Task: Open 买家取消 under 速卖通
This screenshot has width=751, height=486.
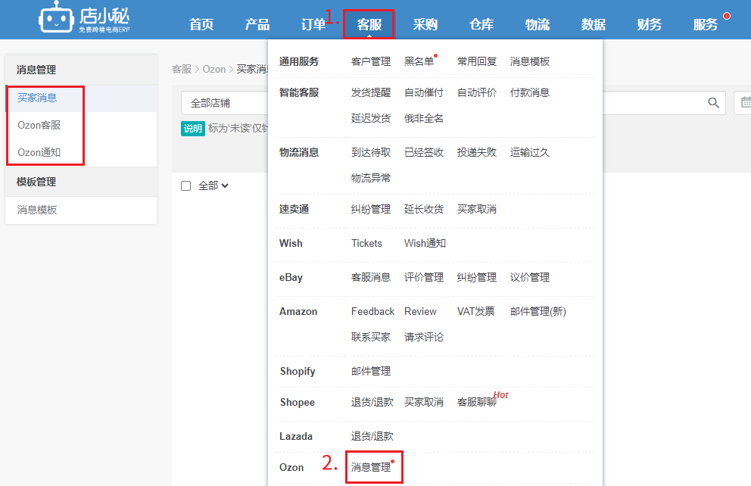Action: point(477,209)
